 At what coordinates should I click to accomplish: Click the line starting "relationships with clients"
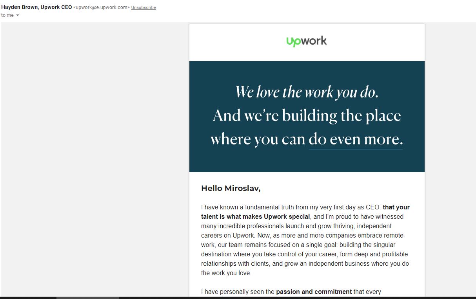click(x=305, y=263)
